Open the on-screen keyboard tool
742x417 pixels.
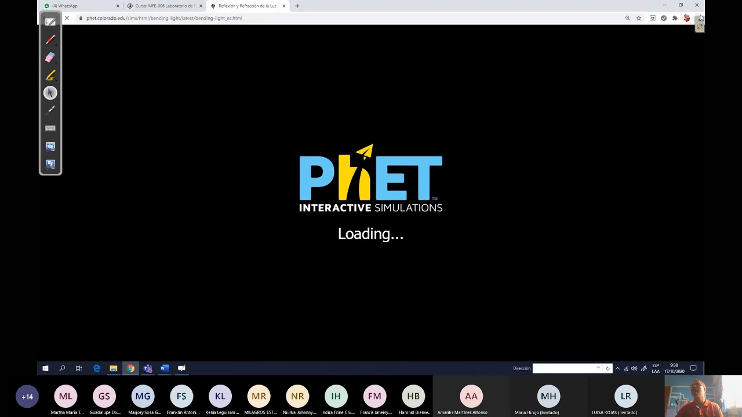point(50,128)
